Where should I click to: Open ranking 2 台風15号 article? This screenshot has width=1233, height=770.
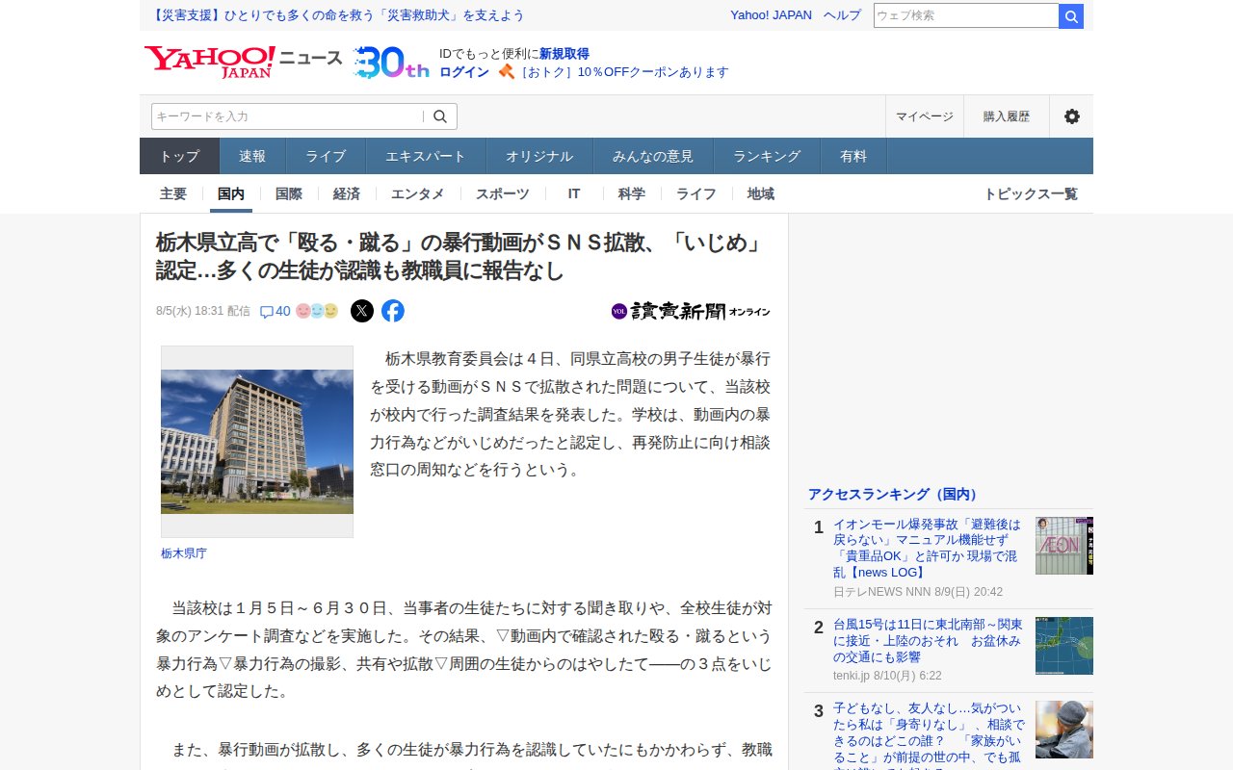click(x=928, y=641)
